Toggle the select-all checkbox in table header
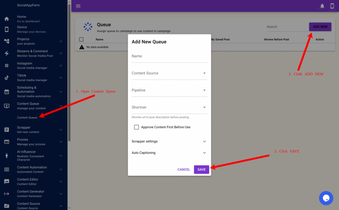The image size is (339, 210). (81, 40)
